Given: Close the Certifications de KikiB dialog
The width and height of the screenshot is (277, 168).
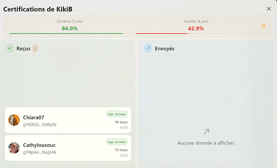Looking at the screenshot, I should 269,9.
